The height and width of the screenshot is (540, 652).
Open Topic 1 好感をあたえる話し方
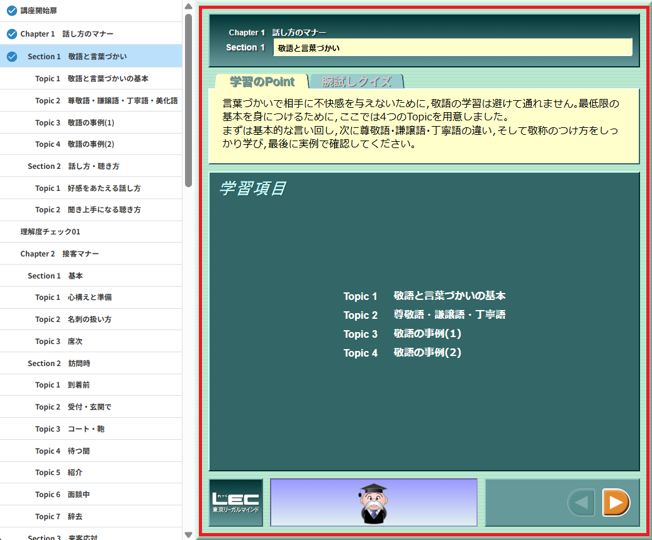click(x=91, y=188)
